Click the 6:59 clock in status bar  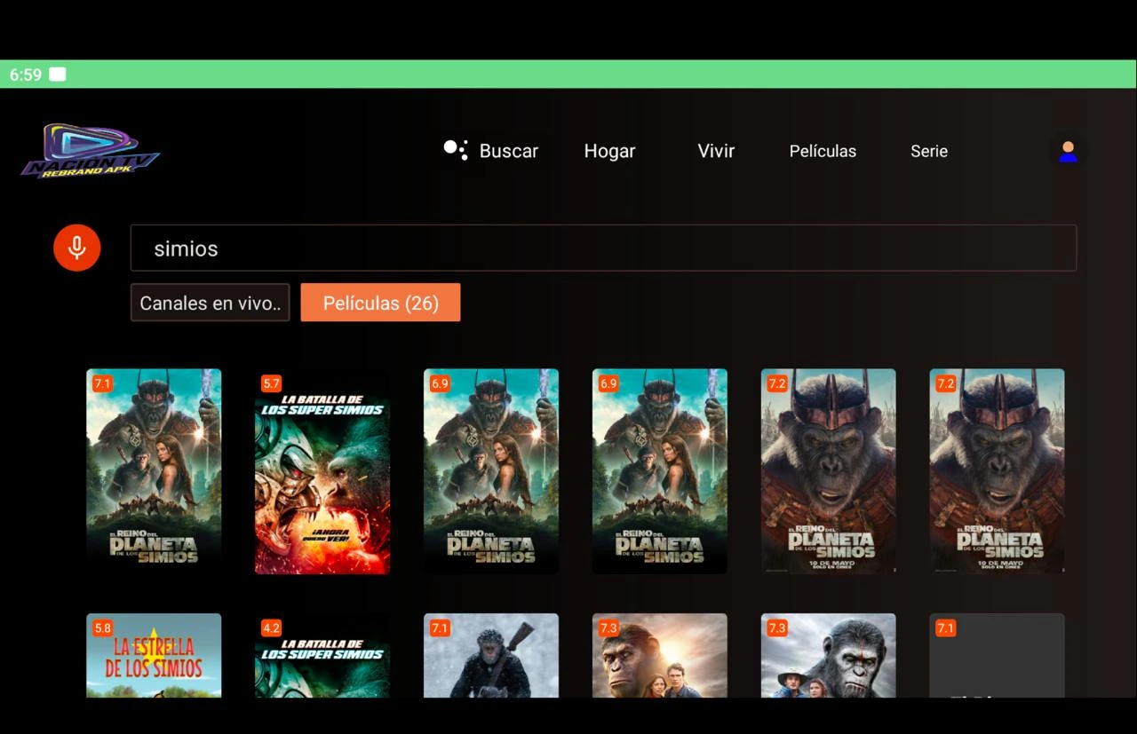tap(26, 75)
